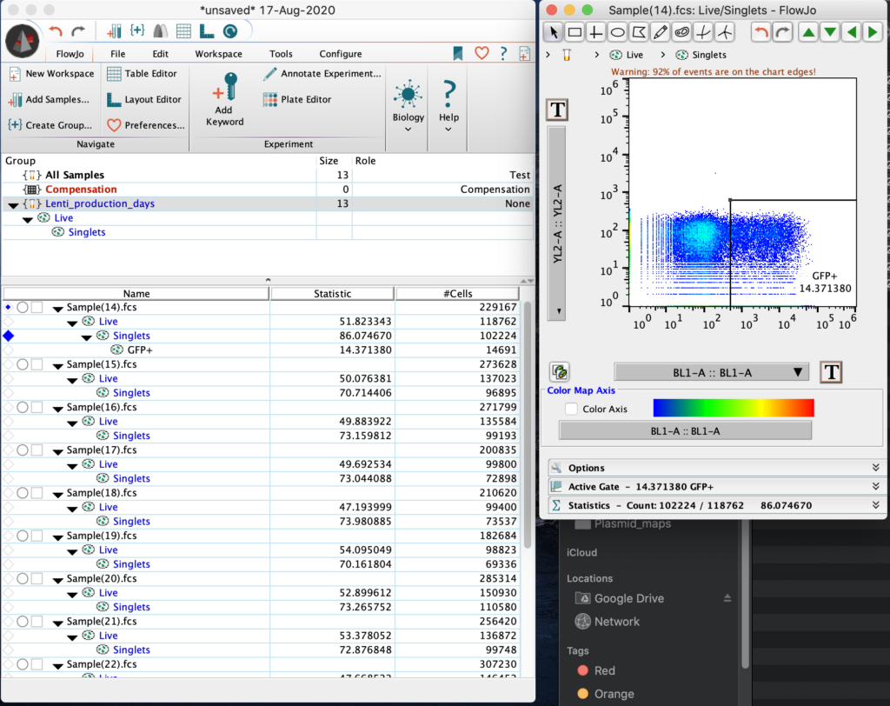Click undo in the graph window toolbar
This screenshot has width=890, height=706.
[761, 32]
